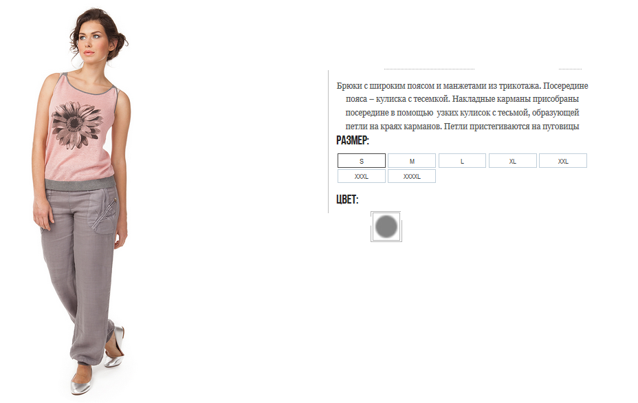Select size S
The image size is (638, 403).
tap(362, 161)
